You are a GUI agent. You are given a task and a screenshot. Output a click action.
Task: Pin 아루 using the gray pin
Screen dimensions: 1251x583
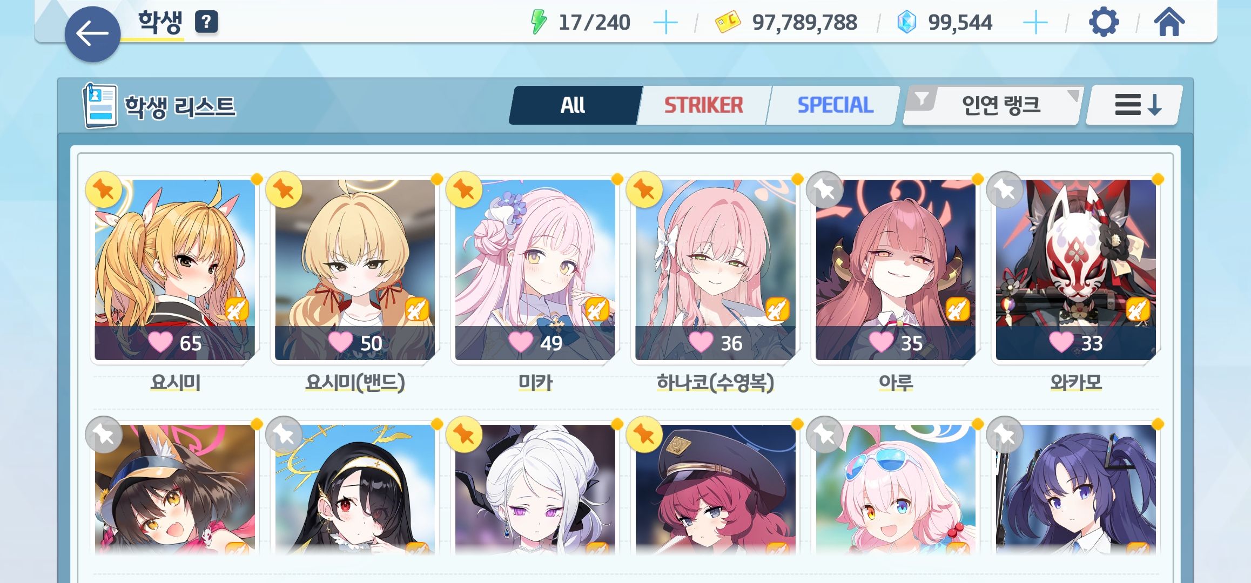(x=824, y=189)
